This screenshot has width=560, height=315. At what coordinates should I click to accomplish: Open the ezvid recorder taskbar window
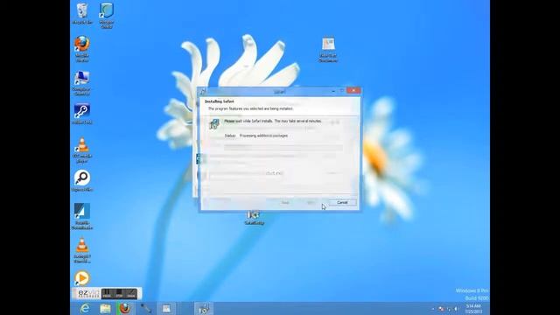(x=166, y=309)
